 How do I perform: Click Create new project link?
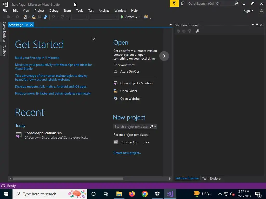pyautogui.click(x=127, y=153)
